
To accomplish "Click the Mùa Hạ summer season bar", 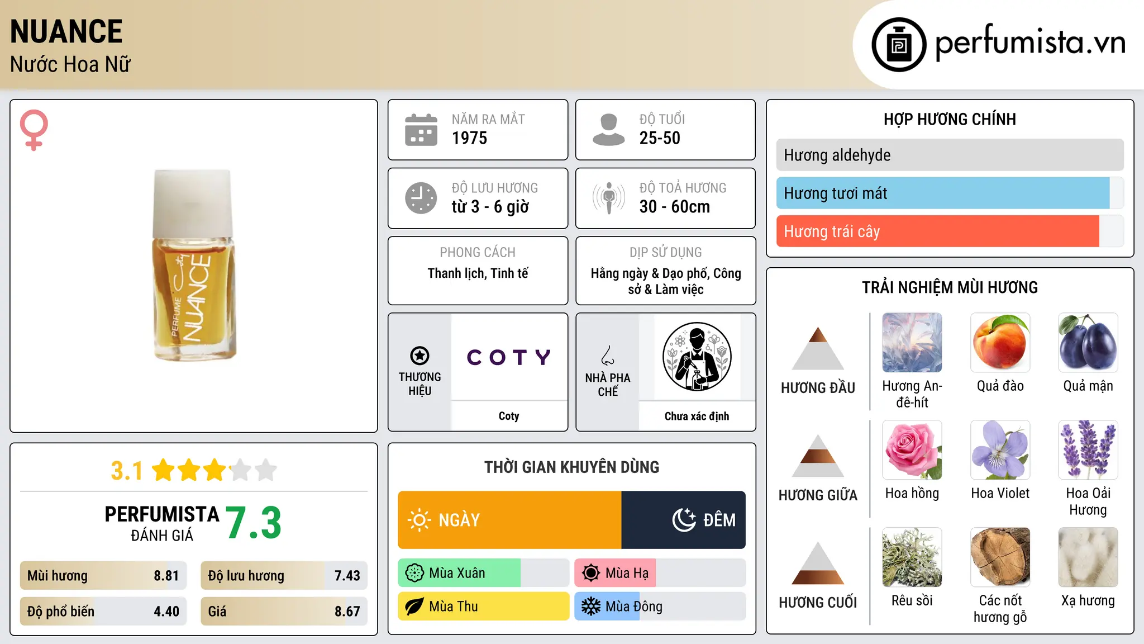I will point(660,573).
